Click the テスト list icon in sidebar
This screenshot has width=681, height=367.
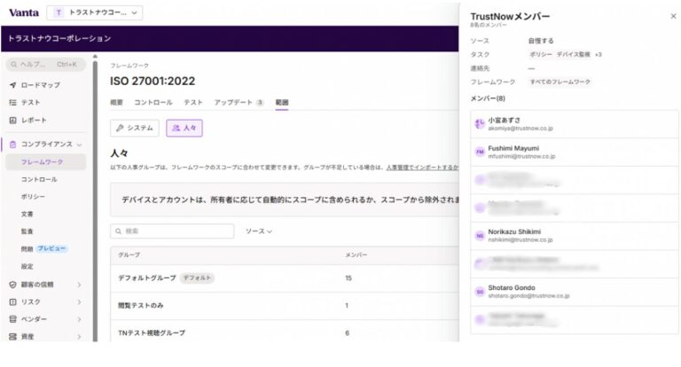click(13, 103)
